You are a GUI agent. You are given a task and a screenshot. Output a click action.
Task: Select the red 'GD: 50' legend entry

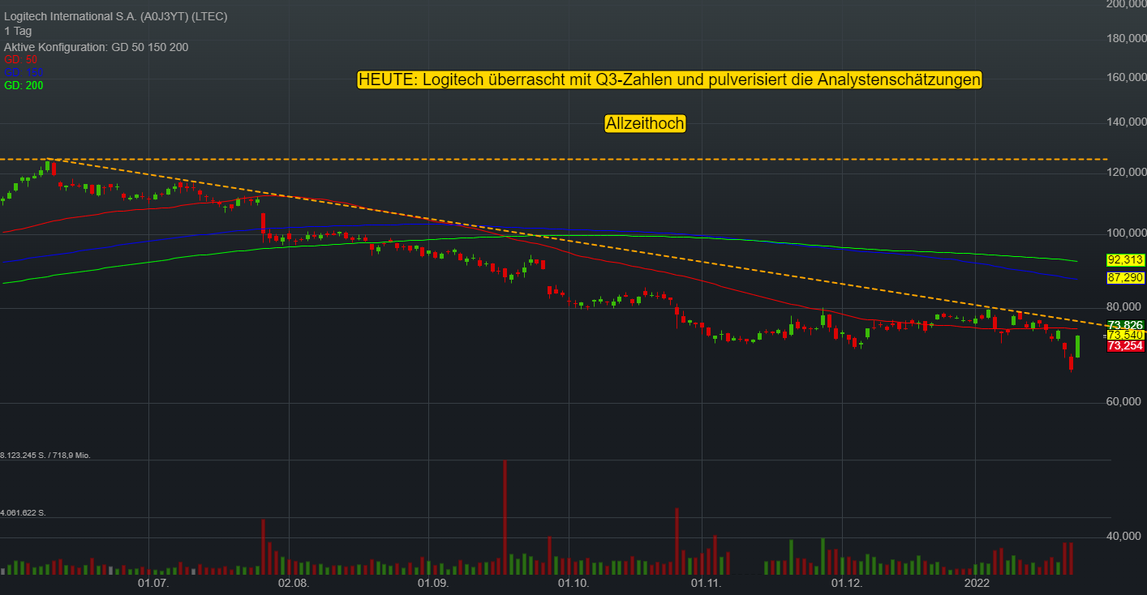pyautogui.click(x=21, y=59)
